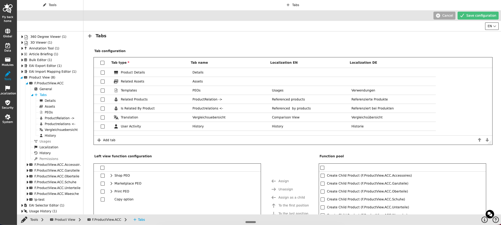
Task: Open the Data sidebar icon
Action: pos(8,45)
